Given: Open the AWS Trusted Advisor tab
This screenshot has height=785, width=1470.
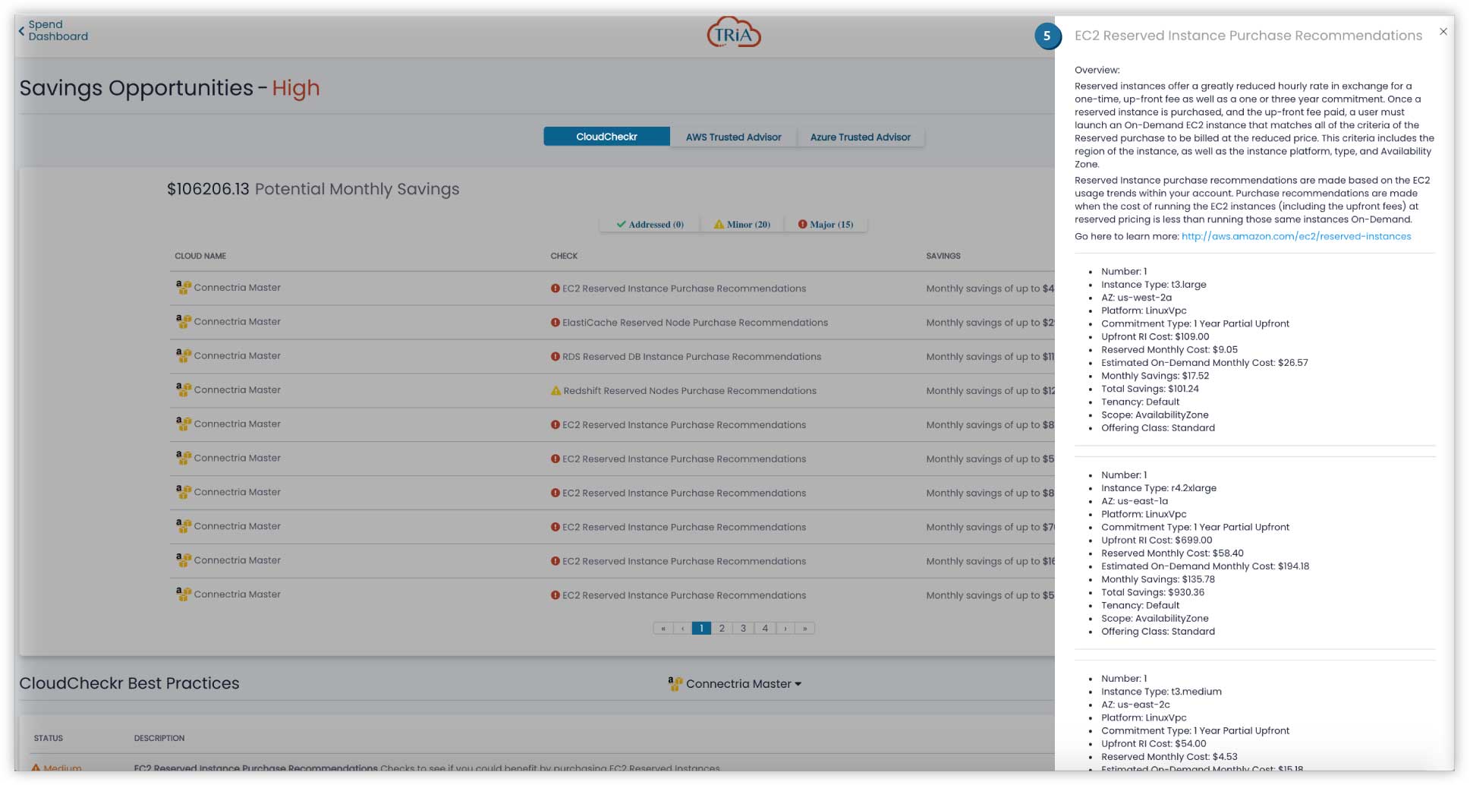Looking at the screenshot, I should [x=733, y=137].
